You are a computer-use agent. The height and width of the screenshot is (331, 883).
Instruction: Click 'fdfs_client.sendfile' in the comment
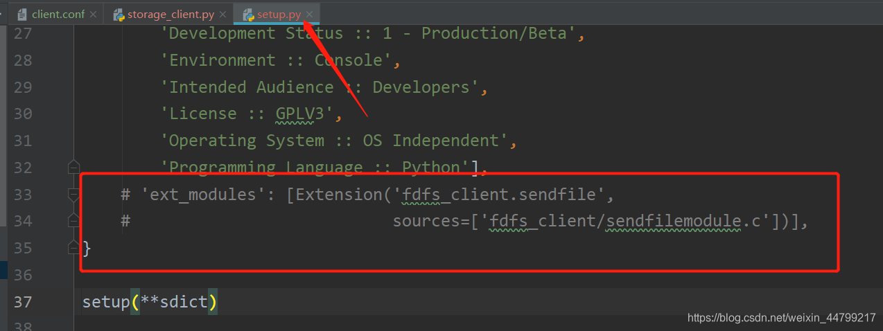pyautogui.click(x=499, y=195)
